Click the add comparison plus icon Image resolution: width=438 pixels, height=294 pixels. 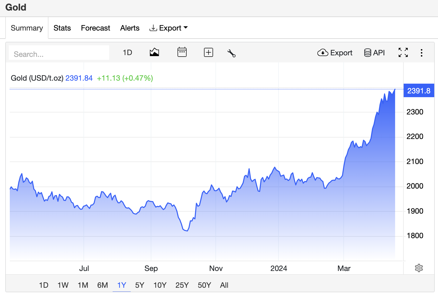208,52
